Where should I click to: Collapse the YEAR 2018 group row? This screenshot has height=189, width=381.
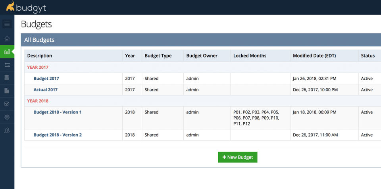tap(38, 101)
